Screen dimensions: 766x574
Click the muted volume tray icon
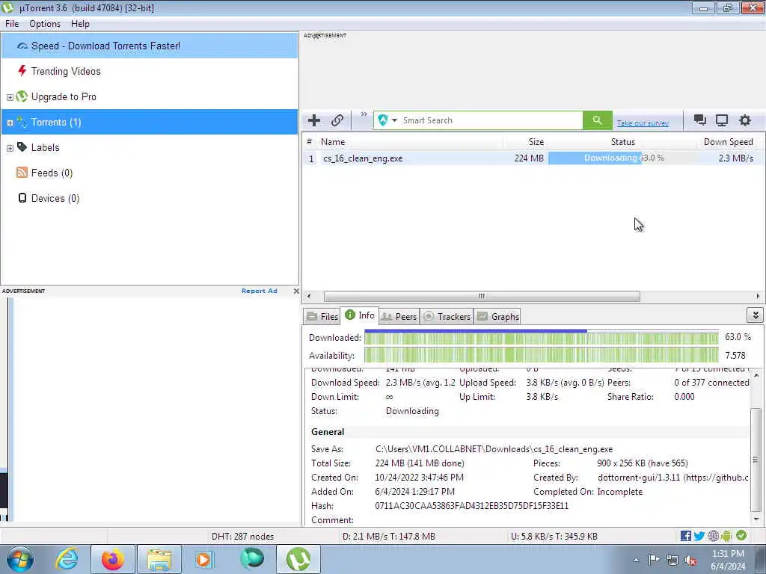(690, 561)
